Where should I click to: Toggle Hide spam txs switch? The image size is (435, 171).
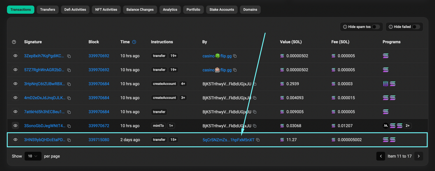pyautogui.click(x=376, y=27)
